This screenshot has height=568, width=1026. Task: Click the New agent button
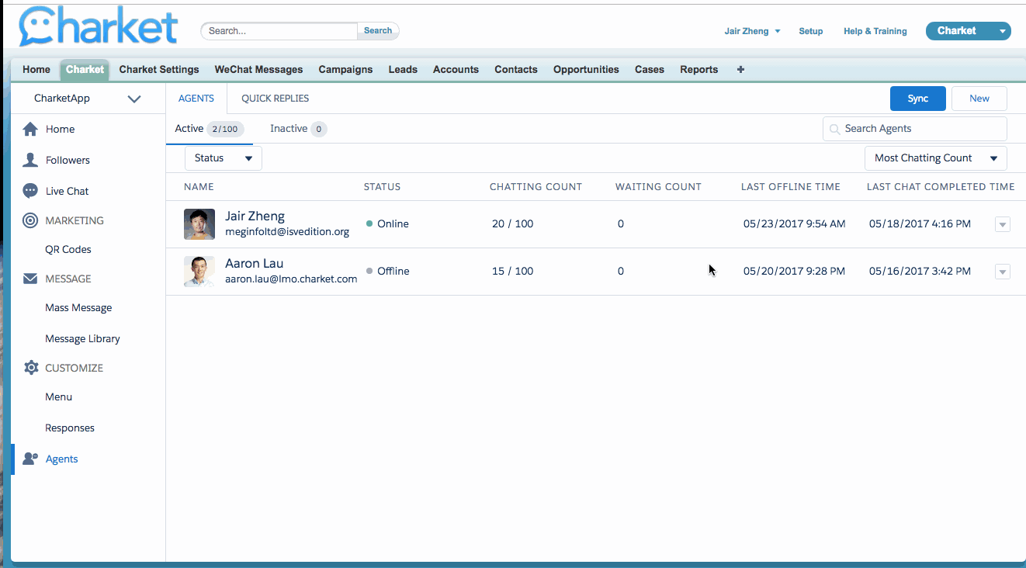click(979, 99)
